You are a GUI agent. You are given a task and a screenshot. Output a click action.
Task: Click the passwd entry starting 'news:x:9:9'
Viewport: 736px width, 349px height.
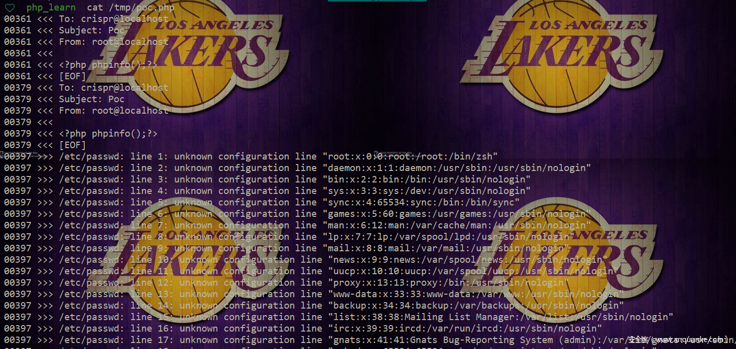click(468, 260)
